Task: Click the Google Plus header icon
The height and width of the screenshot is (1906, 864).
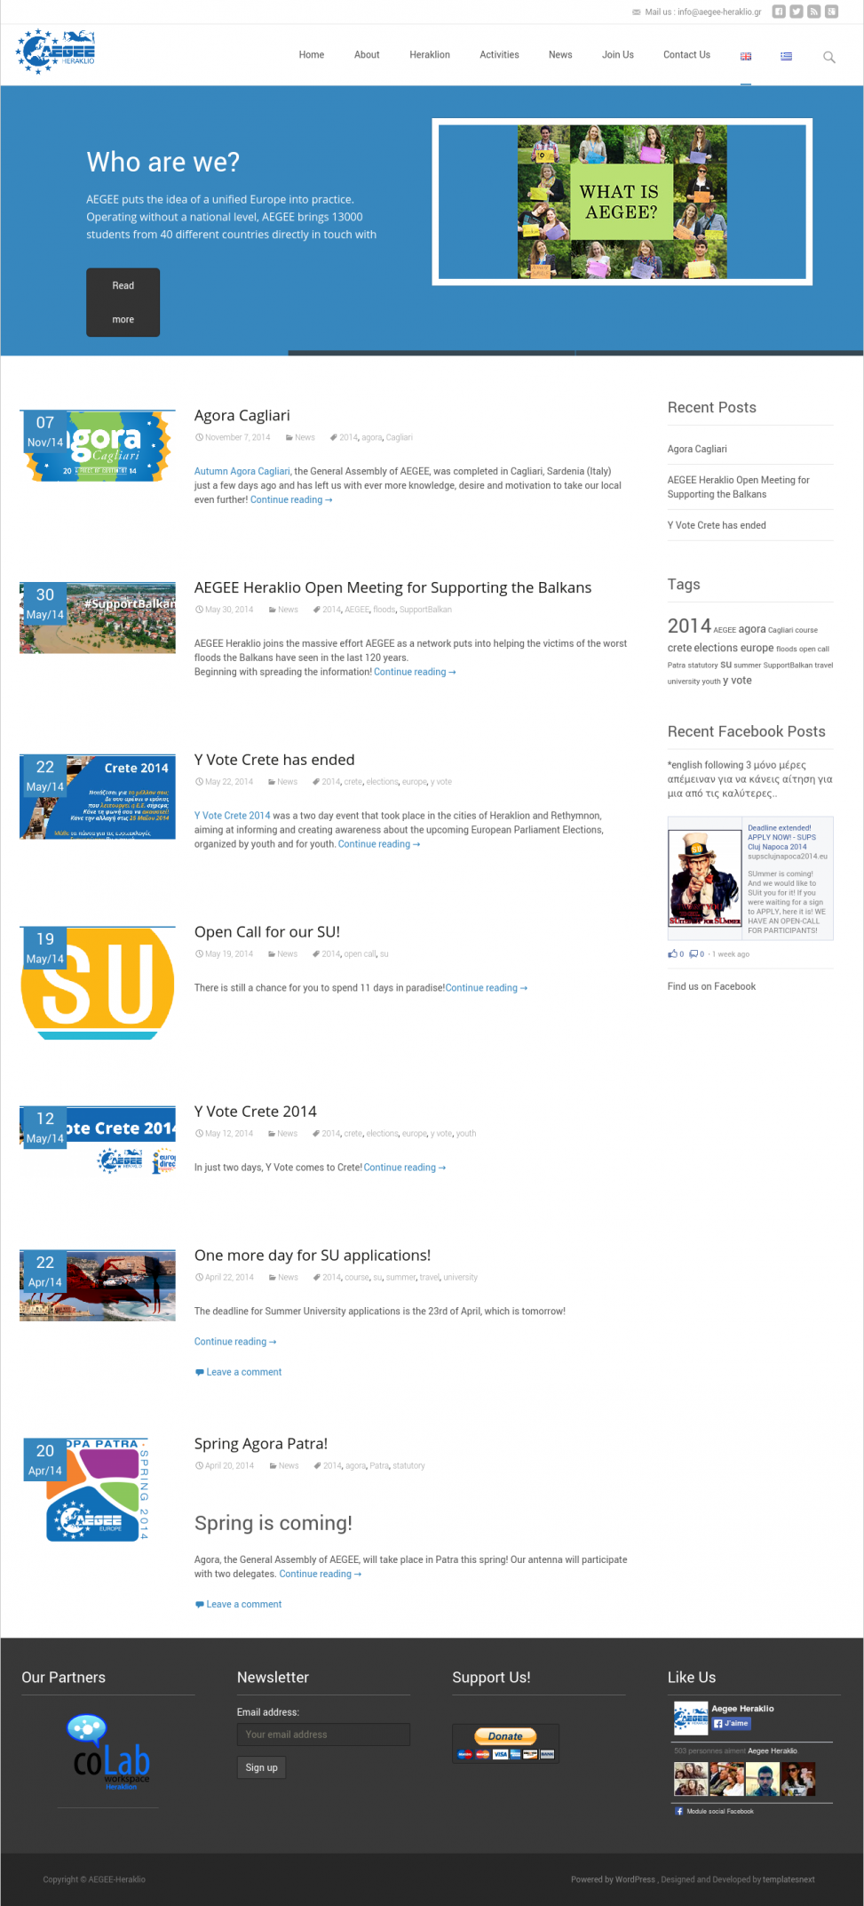Action: 831,12
